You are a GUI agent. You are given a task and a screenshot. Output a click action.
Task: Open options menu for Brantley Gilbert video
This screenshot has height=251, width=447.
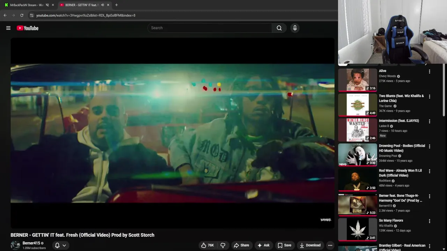click(x=430, y=246)
